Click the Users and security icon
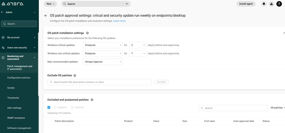 pyautogui.click(x=3, y=47)
